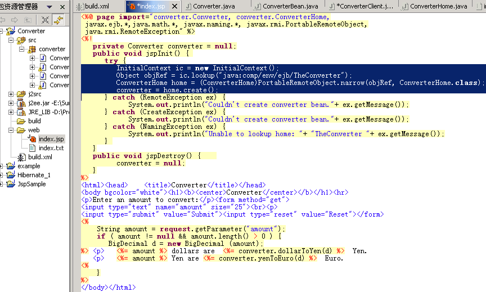Close the *index.jsp editor tab
Viewport: 486px width, 292px height.
click(x=175, y=6)
